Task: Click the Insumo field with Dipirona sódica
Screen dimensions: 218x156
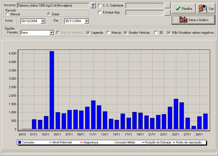Action: point(53,5)
